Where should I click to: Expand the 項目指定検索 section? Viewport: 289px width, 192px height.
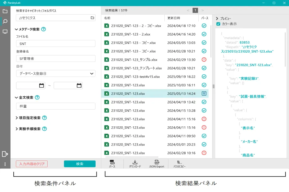17,118
